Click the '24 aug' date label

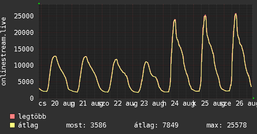[x=182, y=103]
